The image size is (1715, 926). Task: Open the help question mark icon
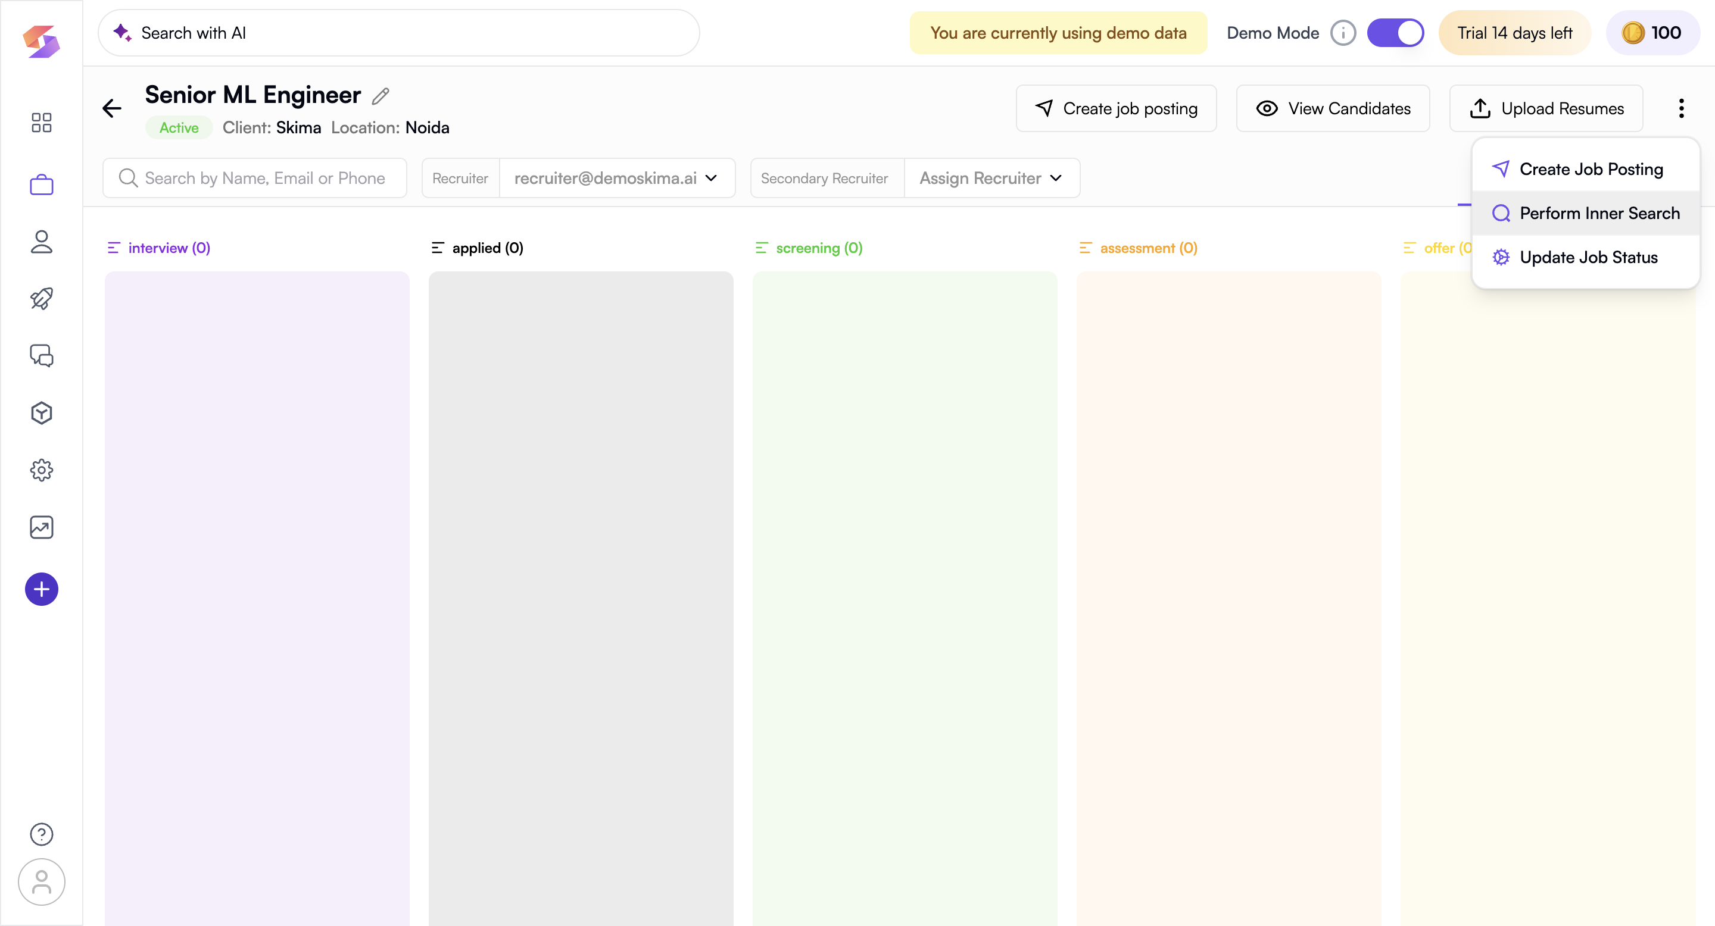click(x=41, y=834)
